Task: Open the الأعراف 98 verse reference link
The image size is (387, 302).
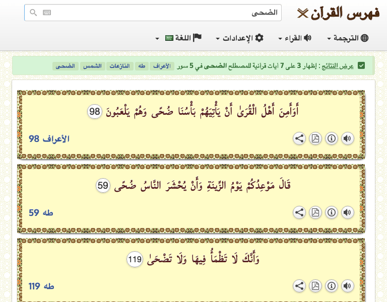Action: [49, 139]
